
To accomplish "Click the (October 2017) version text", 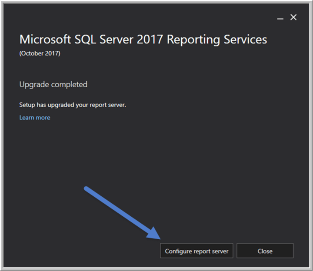I will 40,53.
